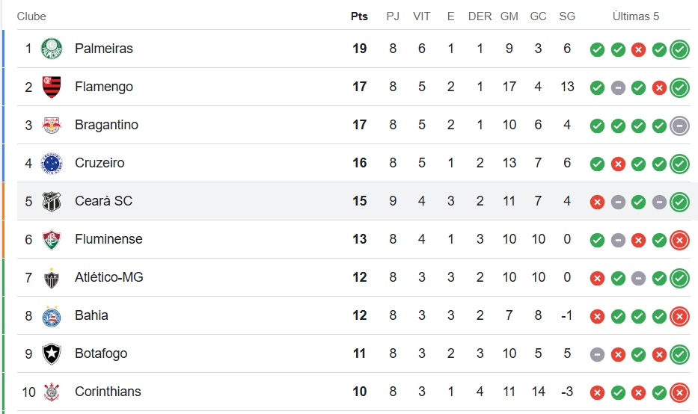Click the Últimas 5 column header
The image size is (698, 414).
tap(636, 16)
